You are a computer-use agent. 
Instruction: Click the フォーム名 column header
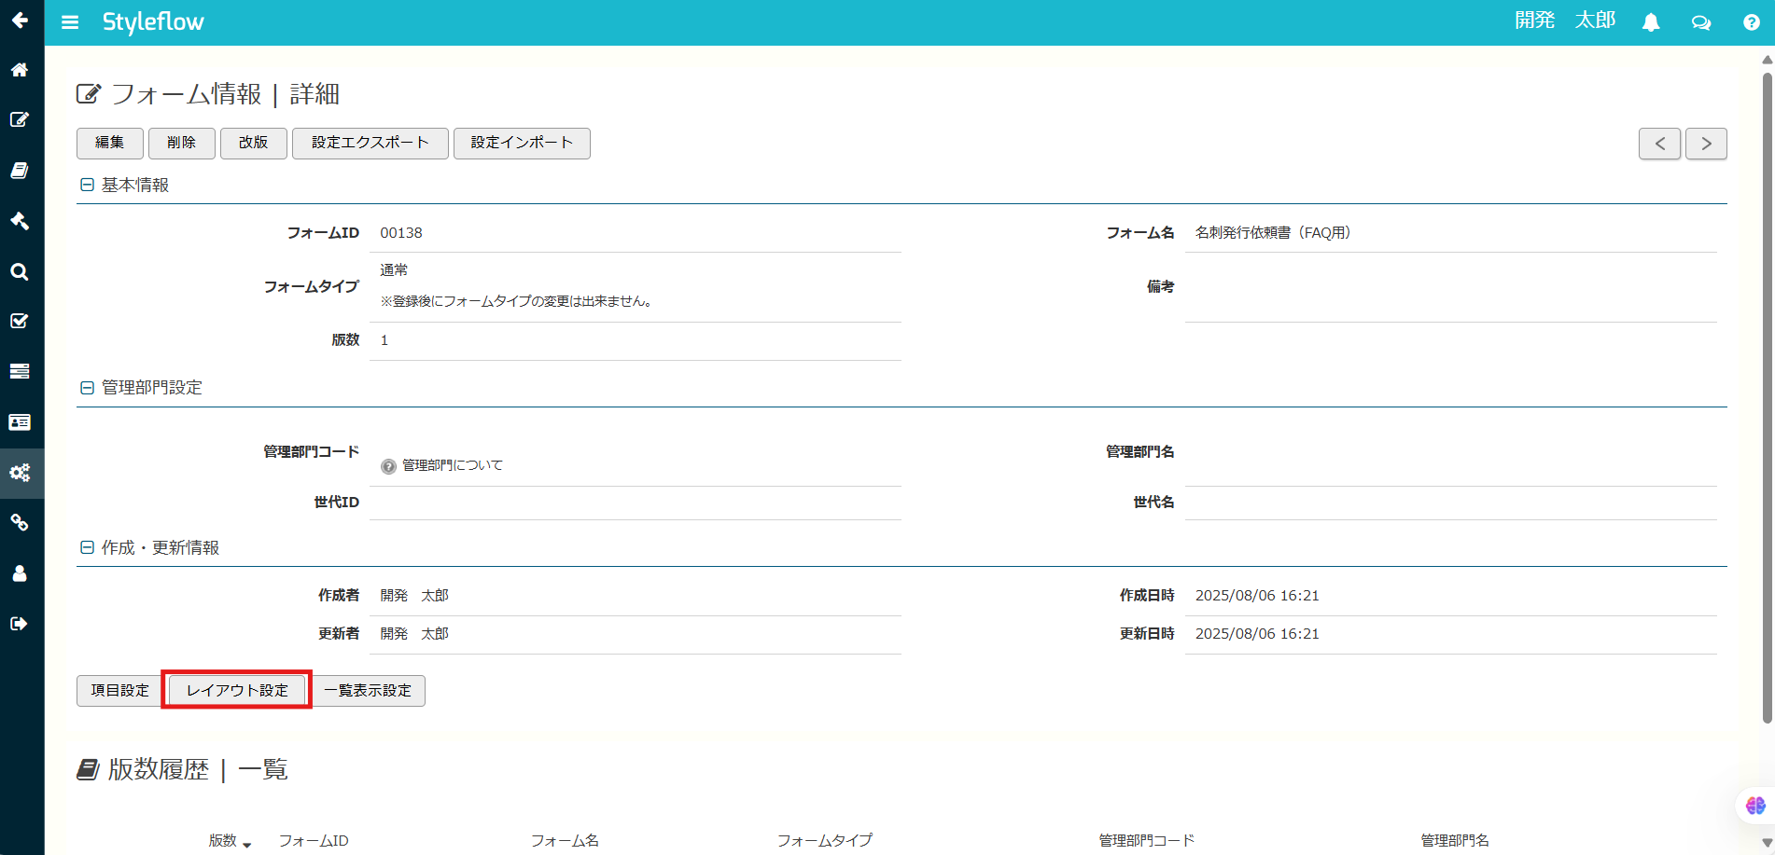(x=565, y=841)
